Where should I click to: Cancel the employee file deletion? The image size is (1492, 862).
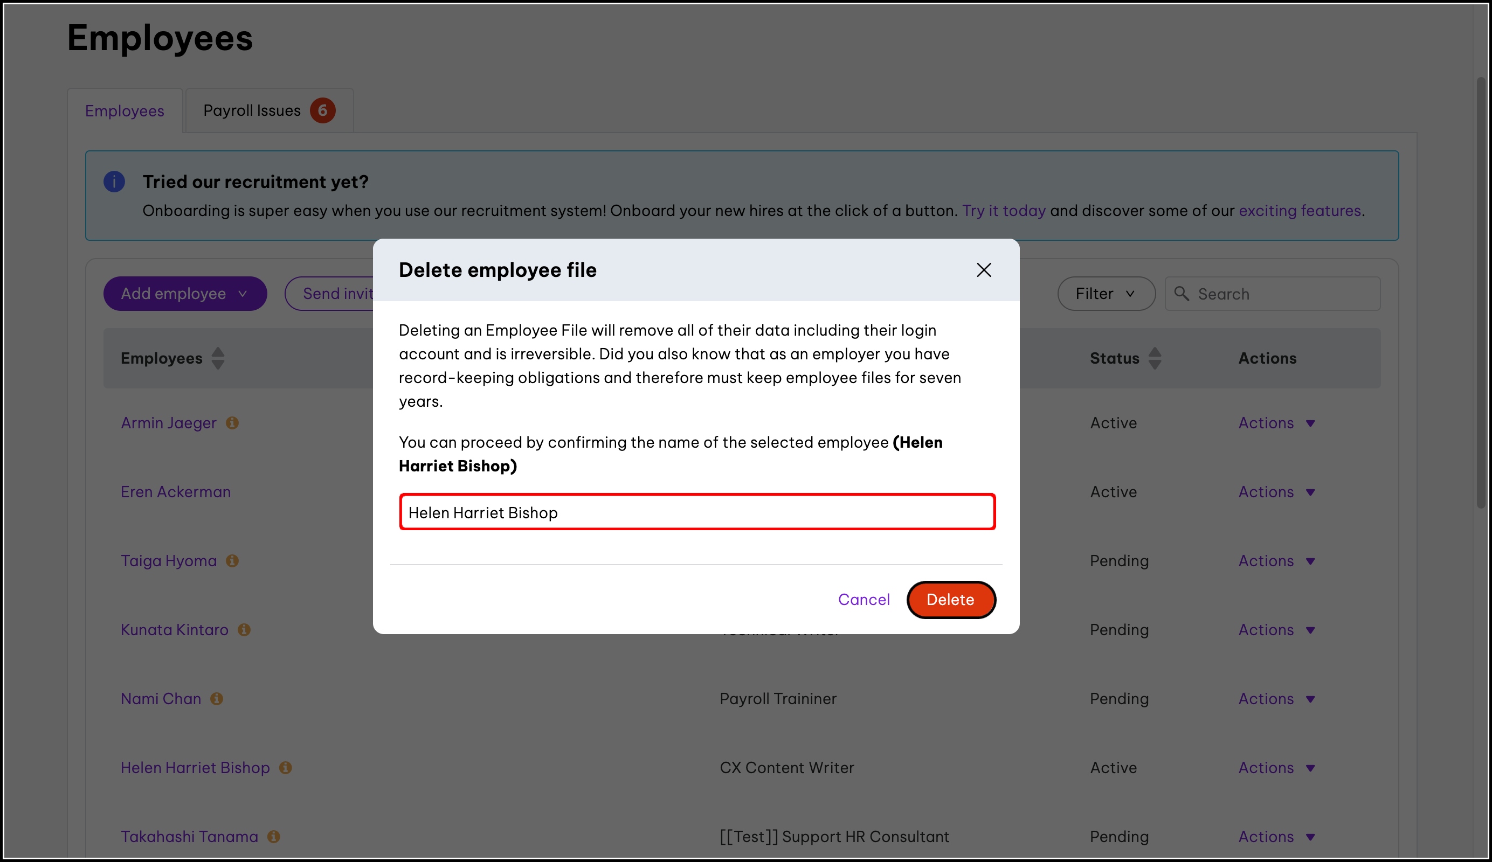pos(863,599)
